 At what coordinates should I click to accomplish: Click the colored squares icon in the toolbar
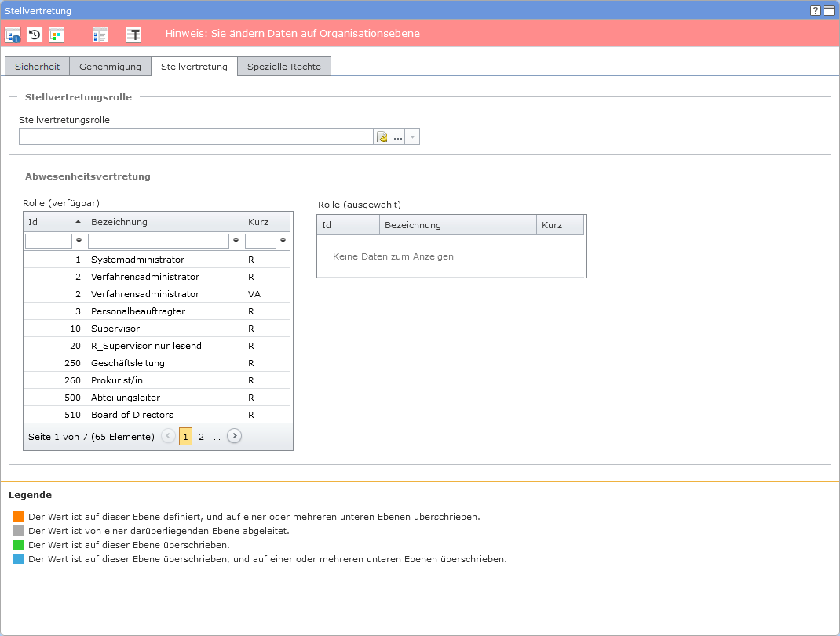(57, 35)
